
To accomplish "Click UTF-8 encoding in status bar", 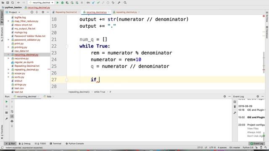I will pyautogui.click(x=212, y=147).
